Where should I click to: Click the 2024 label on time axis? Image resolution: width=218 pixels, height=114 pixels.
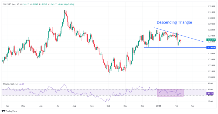coord(158,106)
